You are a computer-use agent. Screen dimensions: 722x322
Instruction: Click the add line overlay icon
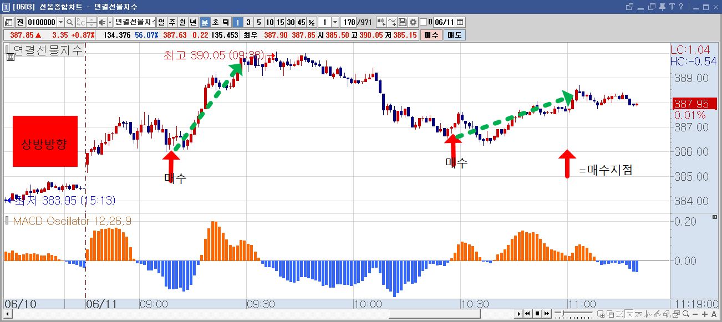(x=392, y=22)
